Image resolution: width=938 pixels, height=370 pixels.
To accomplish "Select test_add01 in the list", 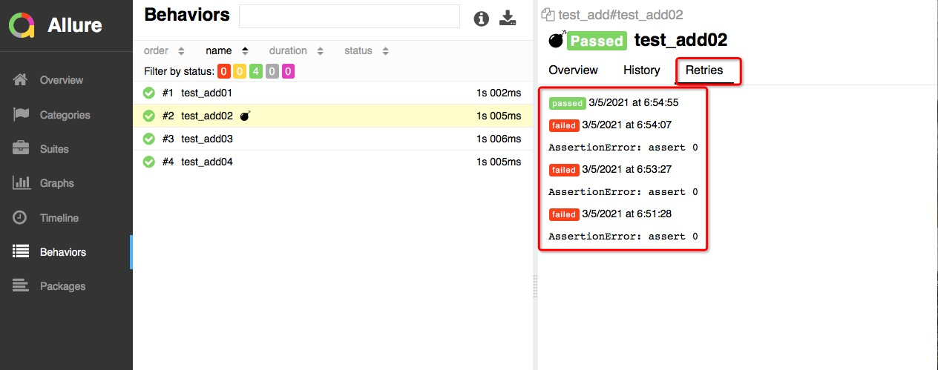I will pos(332,93).
